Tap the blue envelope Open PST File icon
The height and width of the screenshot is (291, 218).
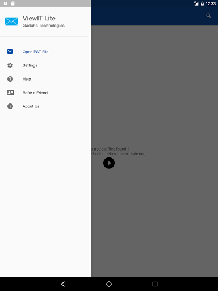pyautogui.click(x=10, y=52)
